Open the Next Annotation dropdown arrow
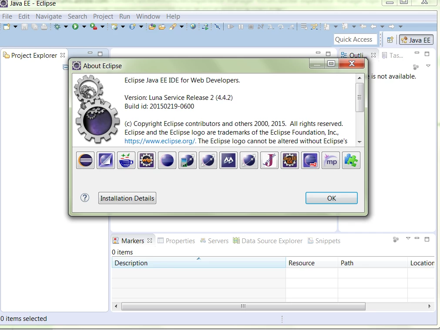440x330 pixels. point(336,26)
